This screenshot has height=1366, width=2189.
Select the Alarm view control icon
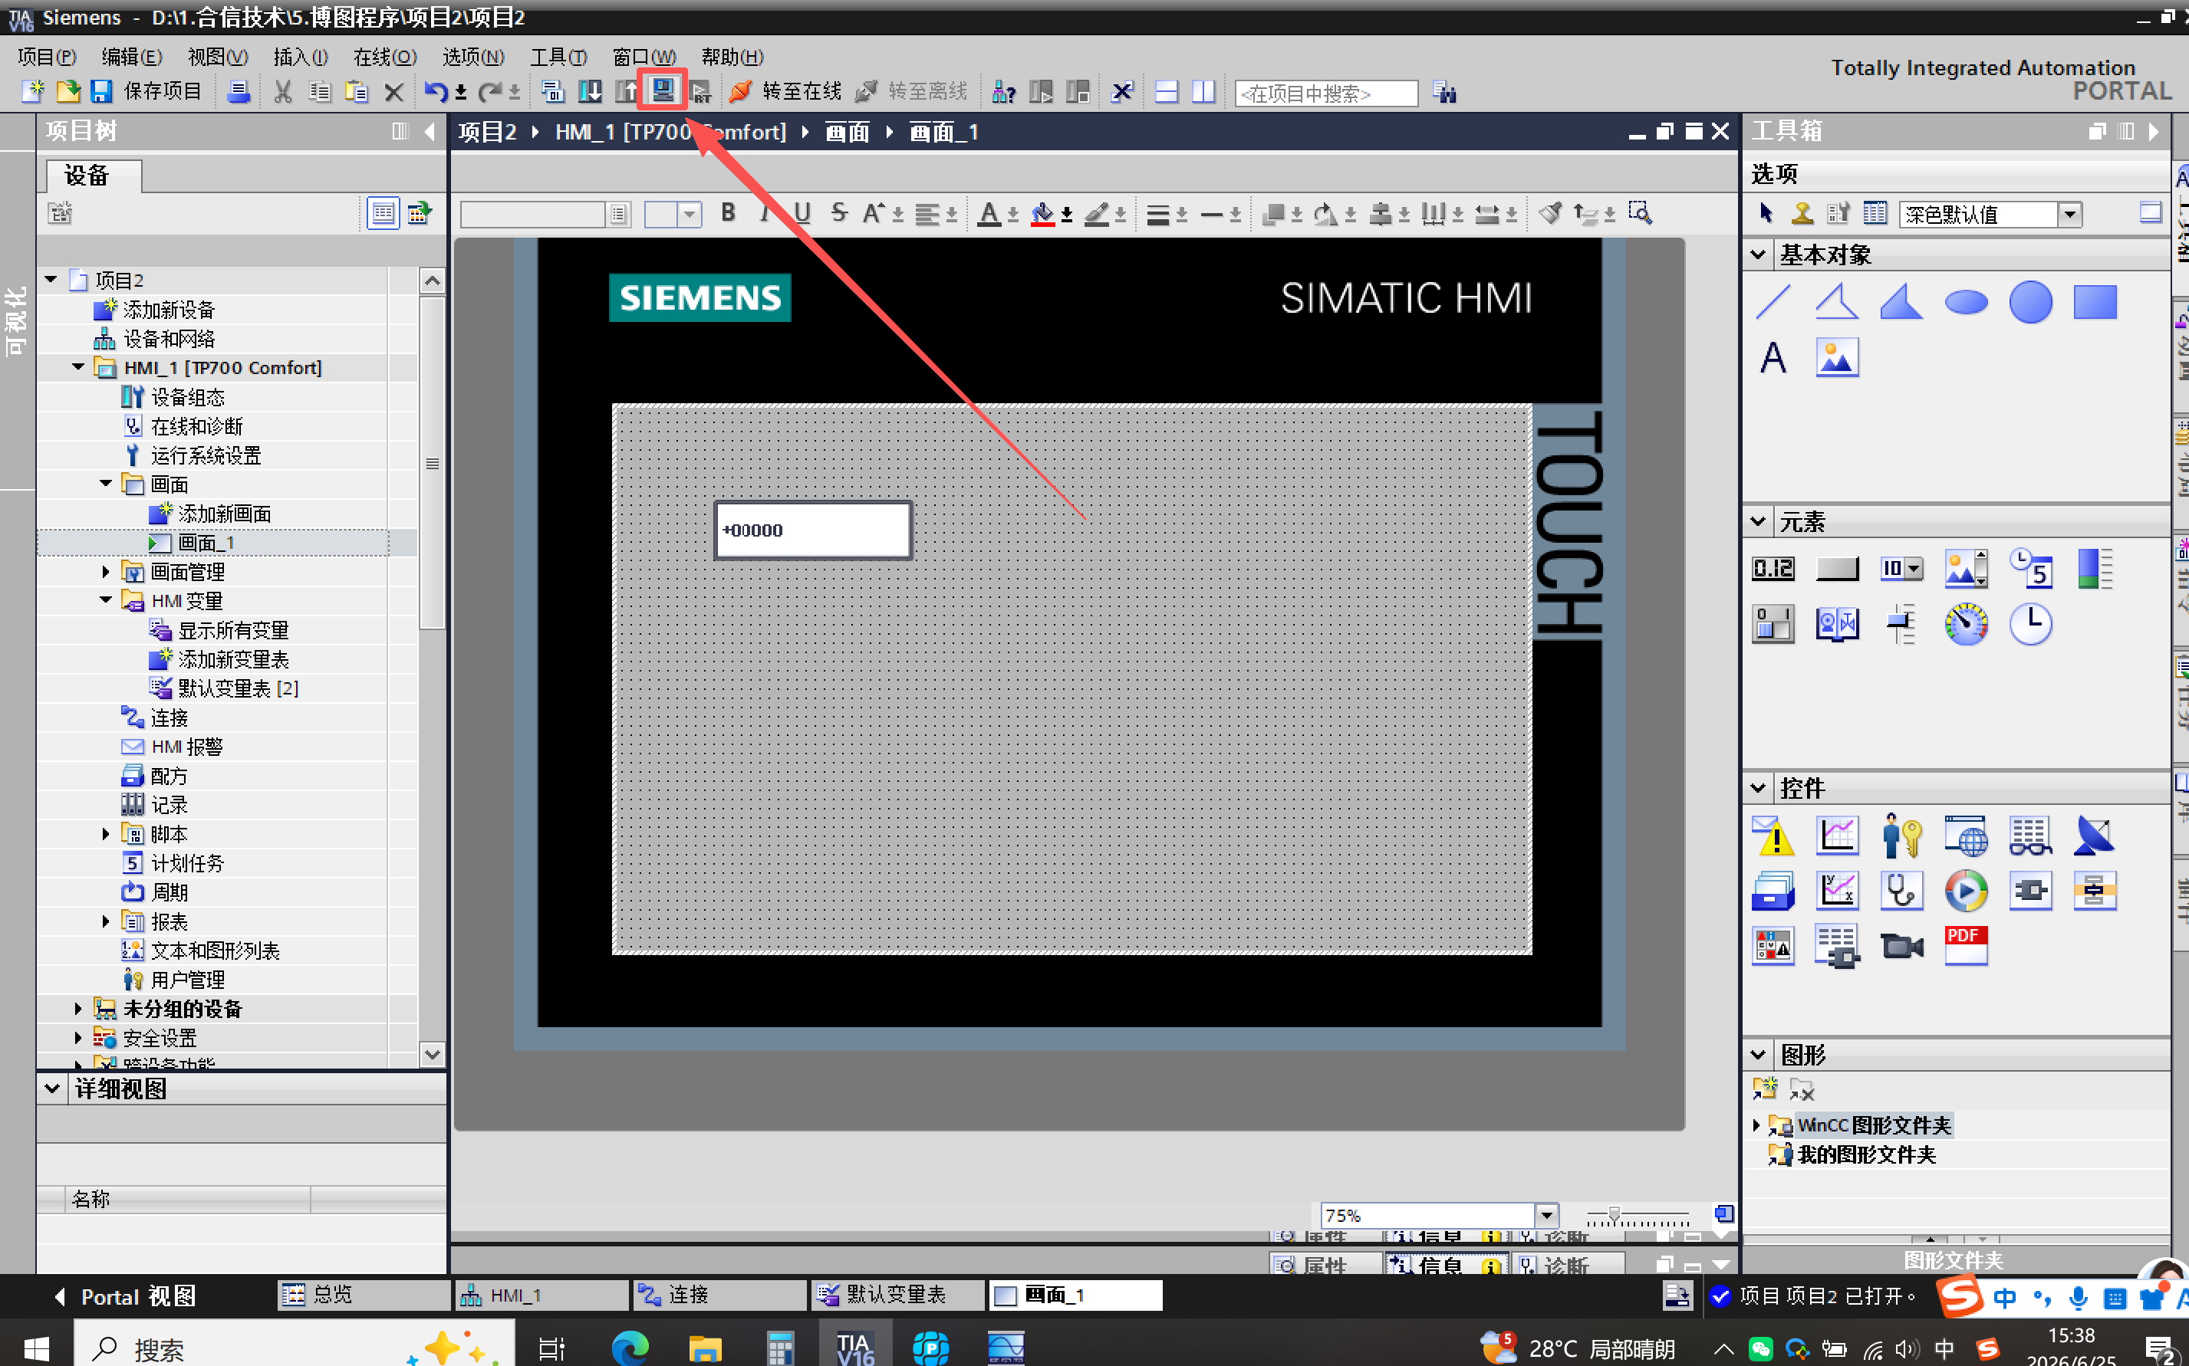point(1773,836)
